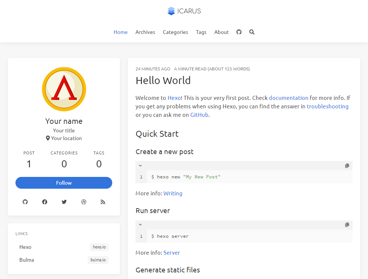
Task: Open the Dribbble profile icon
Action: (x=84, y=202)
